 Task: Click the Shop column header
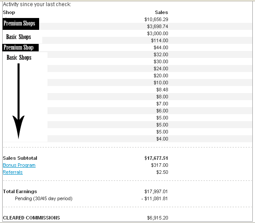tap(9, 12)
